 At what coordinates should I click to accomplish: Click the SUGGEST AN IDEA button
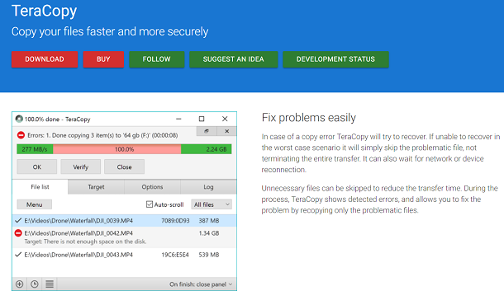pos(233,59)
